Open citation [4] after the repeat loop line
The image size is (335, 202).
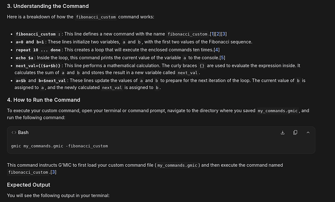(x=217, y=50)
